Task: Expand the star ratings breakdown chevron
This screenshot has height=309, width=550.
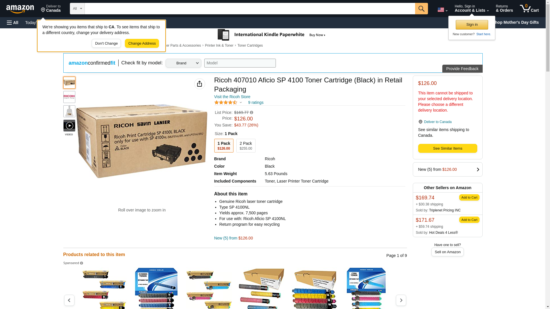Action: click(x=241, y=102)
